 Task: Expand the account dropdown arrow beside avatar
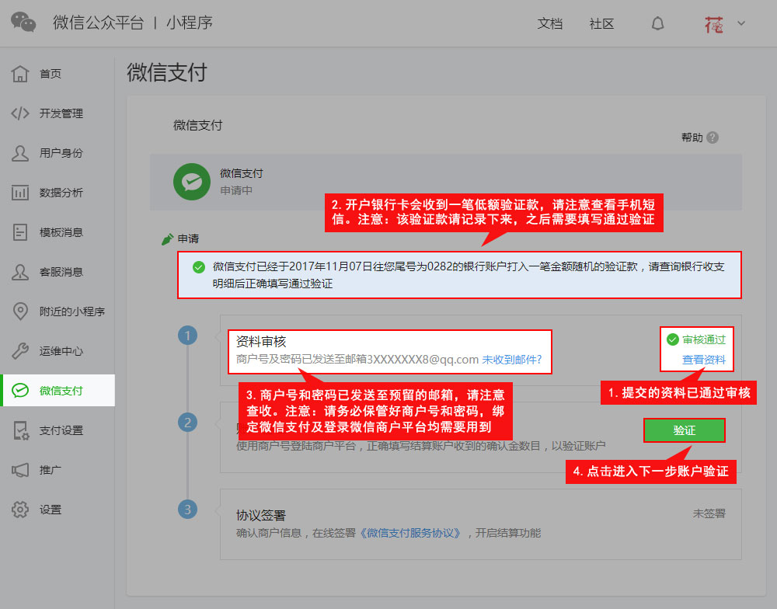pyautogui.click(x=740, y=23)
